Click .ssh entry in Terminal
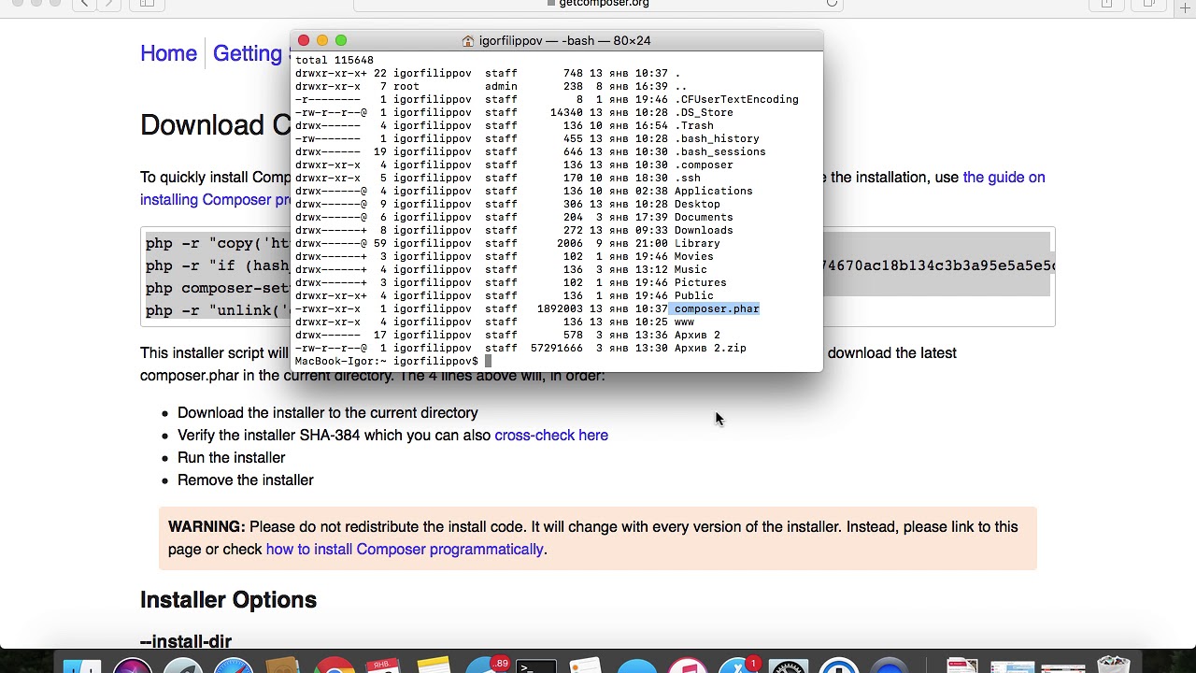The width and height of the screenshot is (1196, 673). (x=688, y=178)
